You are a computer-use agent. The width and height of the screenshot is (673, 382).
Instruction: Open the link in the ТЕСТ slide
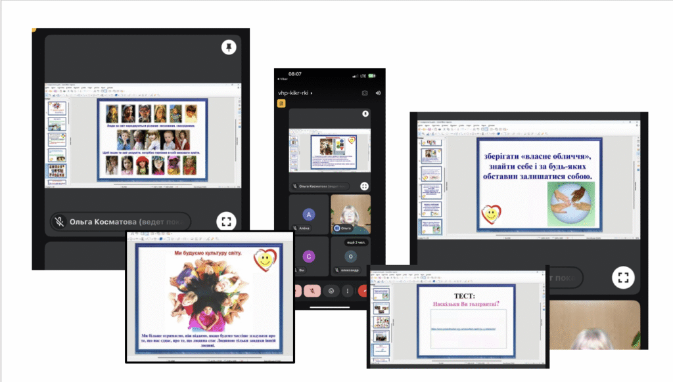click(465, 326)
